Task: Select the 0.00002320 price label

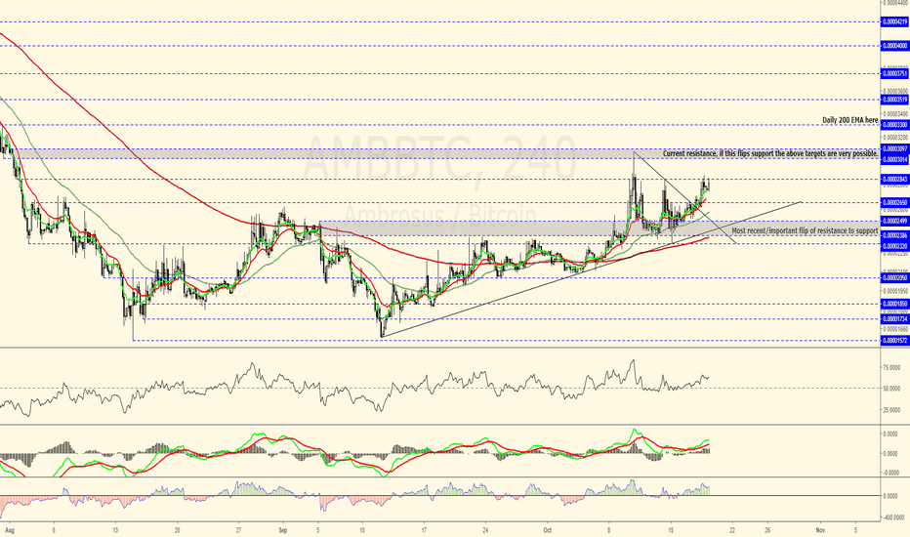Action: (894, 246)
